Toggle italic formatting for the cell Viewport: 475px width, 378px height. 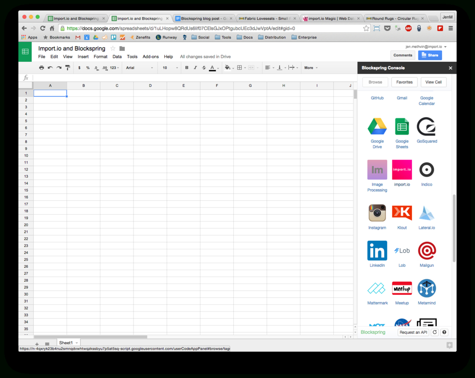(x=195, y=67)
